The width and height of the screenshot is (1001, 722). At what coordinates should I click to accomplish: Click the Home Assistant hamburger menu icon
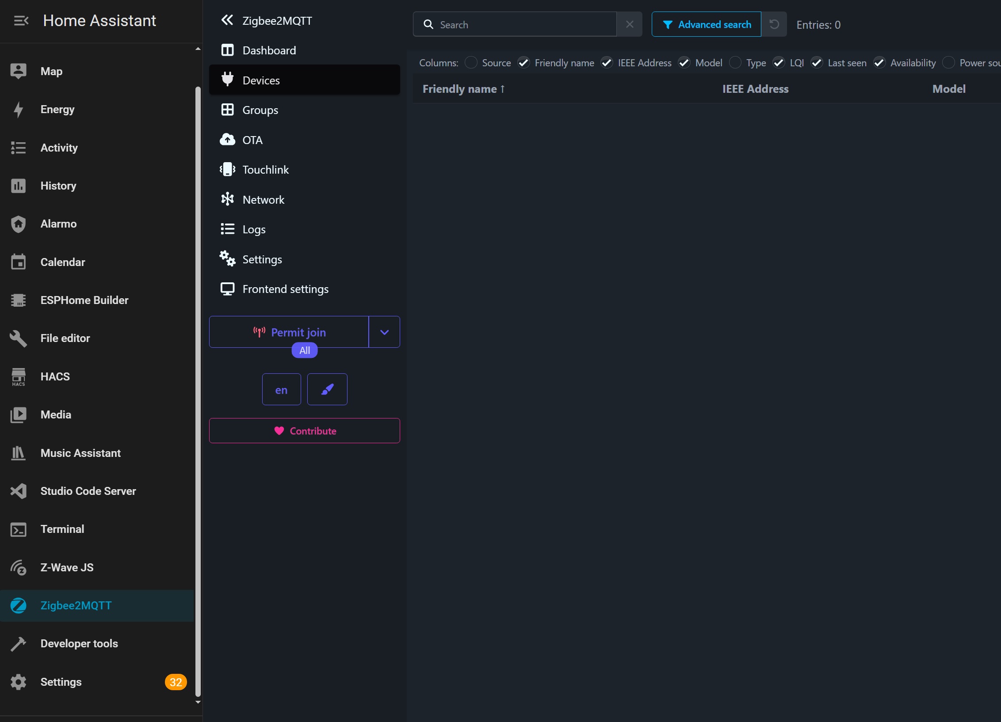[x=21, y=21]
